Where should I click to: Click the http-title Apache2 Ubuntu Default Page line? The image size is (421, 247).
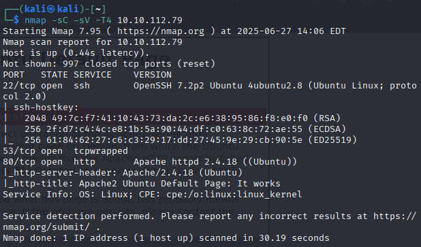pos(142,184)
